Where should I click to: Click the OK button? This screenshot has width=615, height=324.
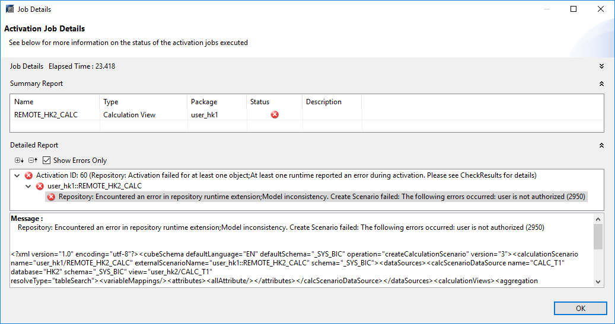tap(581, 309)
